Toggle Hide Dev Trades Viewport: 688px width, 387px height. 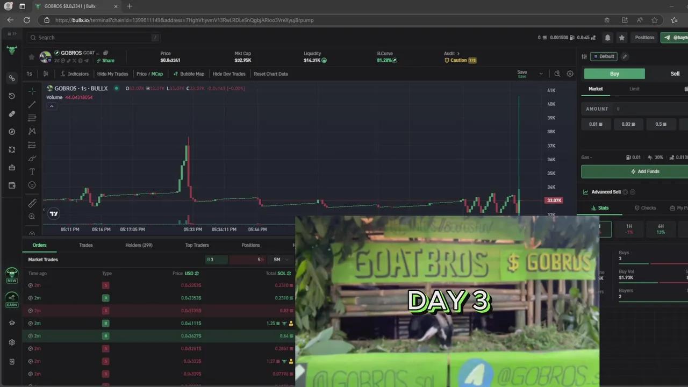229,74
